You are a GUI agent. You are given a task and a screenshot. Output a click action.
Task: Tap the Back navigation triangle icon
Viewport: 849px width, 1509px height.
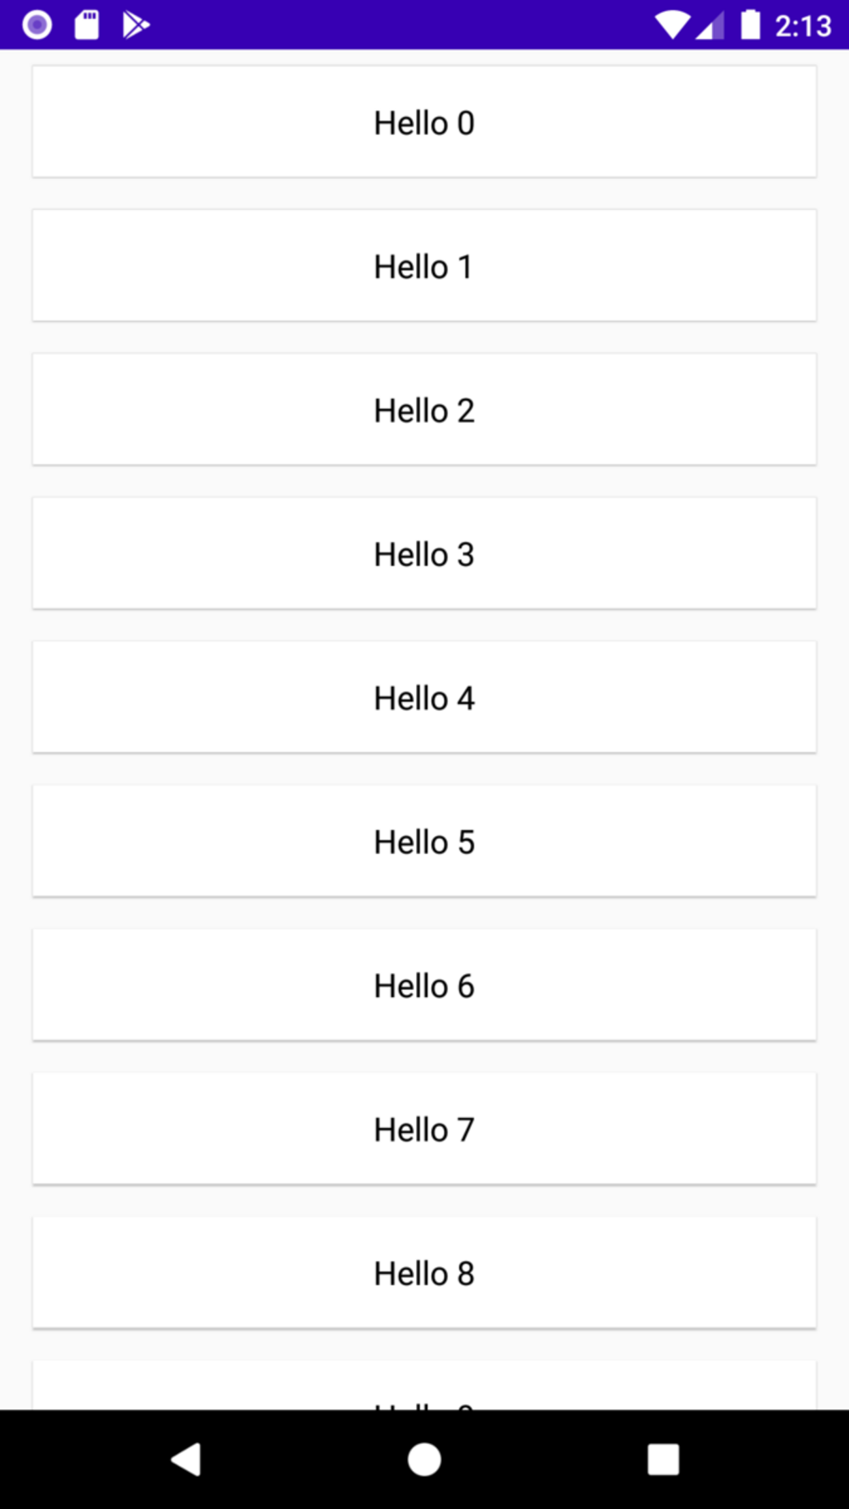[x=186, y=1459]
